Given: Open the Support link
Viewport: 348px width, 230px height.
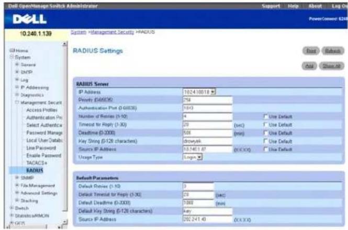Looking at the screenshot, I should point(271,6).
